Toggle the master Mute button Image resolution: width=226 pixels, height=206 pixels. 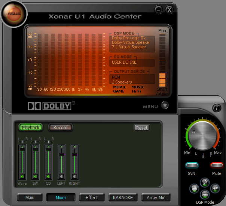(217, 165)
